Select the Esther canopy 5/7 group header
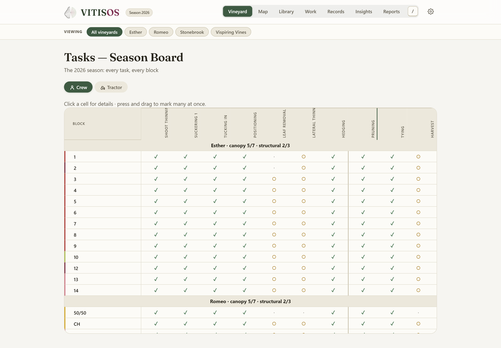 click(250, 145)
